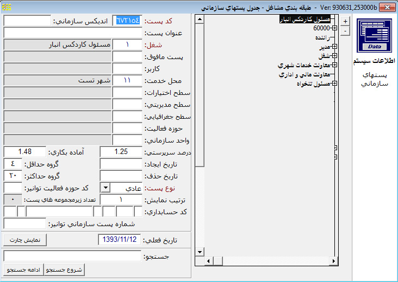Viewport: 398px width, 282px height.
Task: Click the حوزه فعاليت code field
Action: (x=127, y=128)
